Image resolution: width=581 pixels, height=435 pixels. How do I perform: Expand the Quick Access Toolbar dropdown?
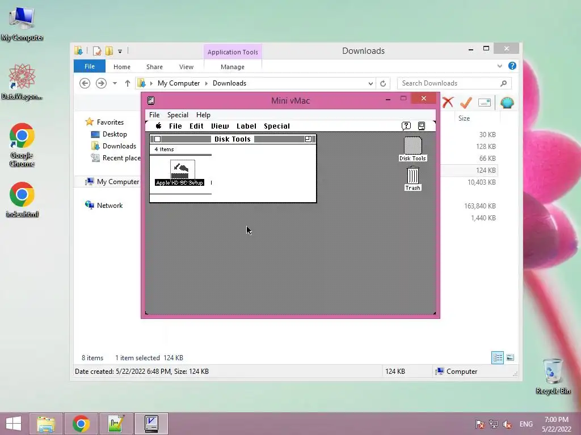click(120, 52)
